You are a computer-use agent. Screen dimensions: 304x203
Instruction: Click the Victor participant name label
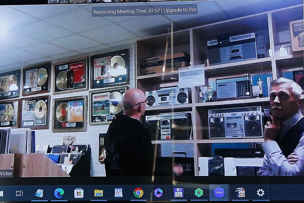6,174
